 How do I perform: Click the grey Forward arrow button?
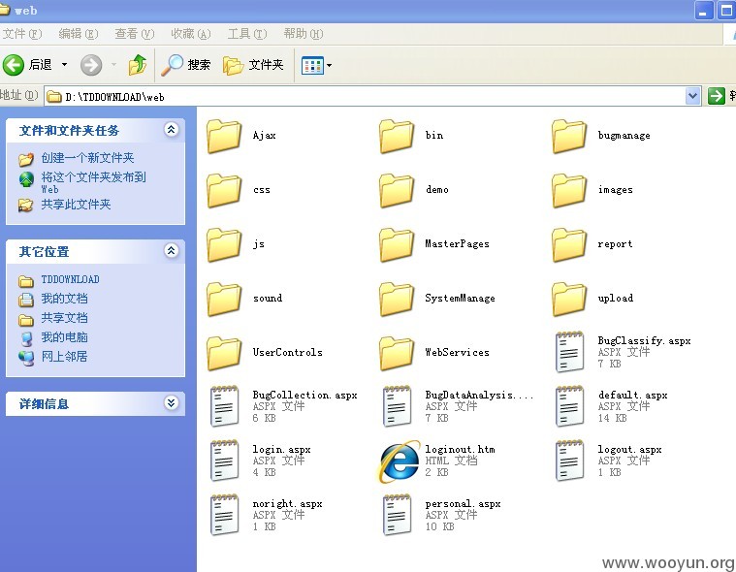pyautogui.click(x=91, y=65)
